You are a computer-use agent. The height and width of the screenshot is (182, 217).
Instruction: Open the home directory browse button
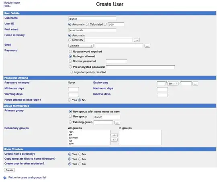click(137, 40)
